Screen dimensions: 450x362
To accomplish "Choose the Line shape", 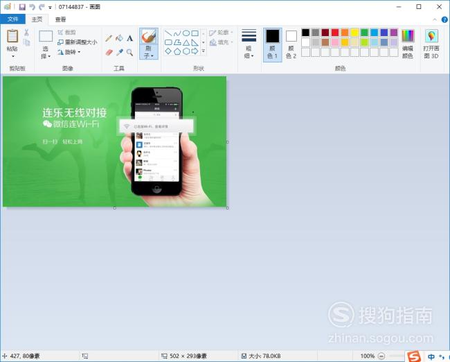I will [168, 33].
